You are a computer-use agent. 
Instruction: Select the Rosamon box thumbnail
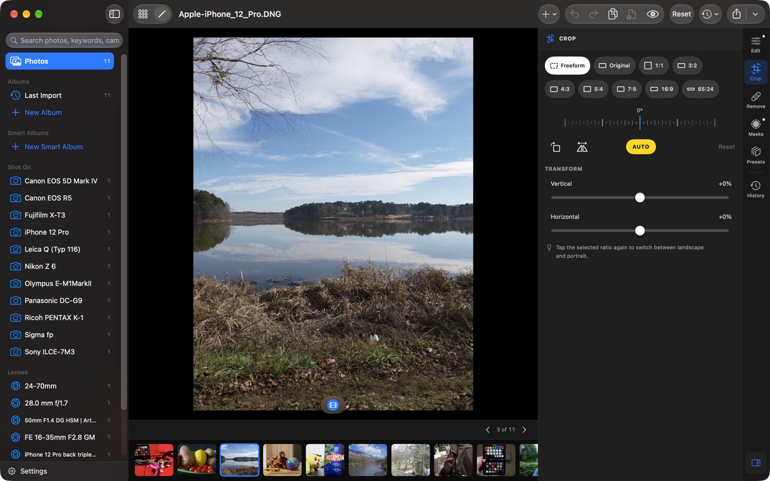(x=325, y=460)
